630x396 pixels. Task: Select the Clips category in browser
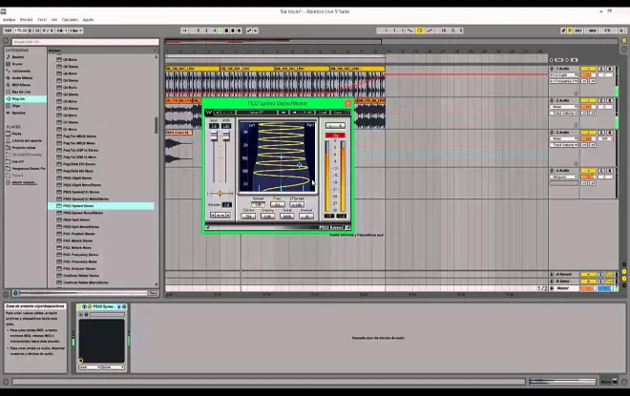pyautogui.click(x=16, y=106)
